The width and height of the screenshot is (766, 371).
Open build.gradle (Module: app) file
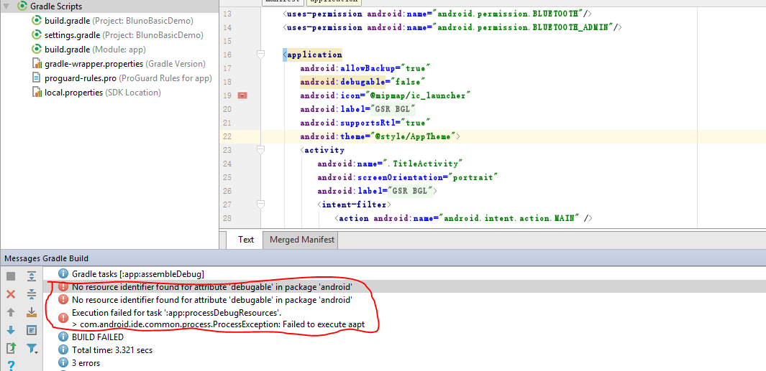pos(95,50)
